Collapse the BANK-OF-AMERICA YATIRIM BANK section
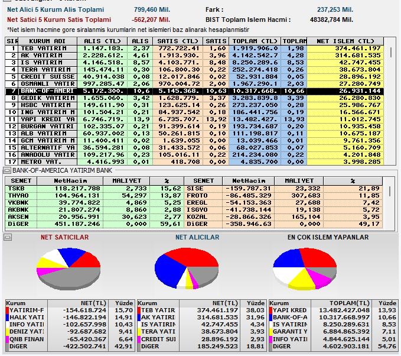401x356 pixels. coord(7,170)
